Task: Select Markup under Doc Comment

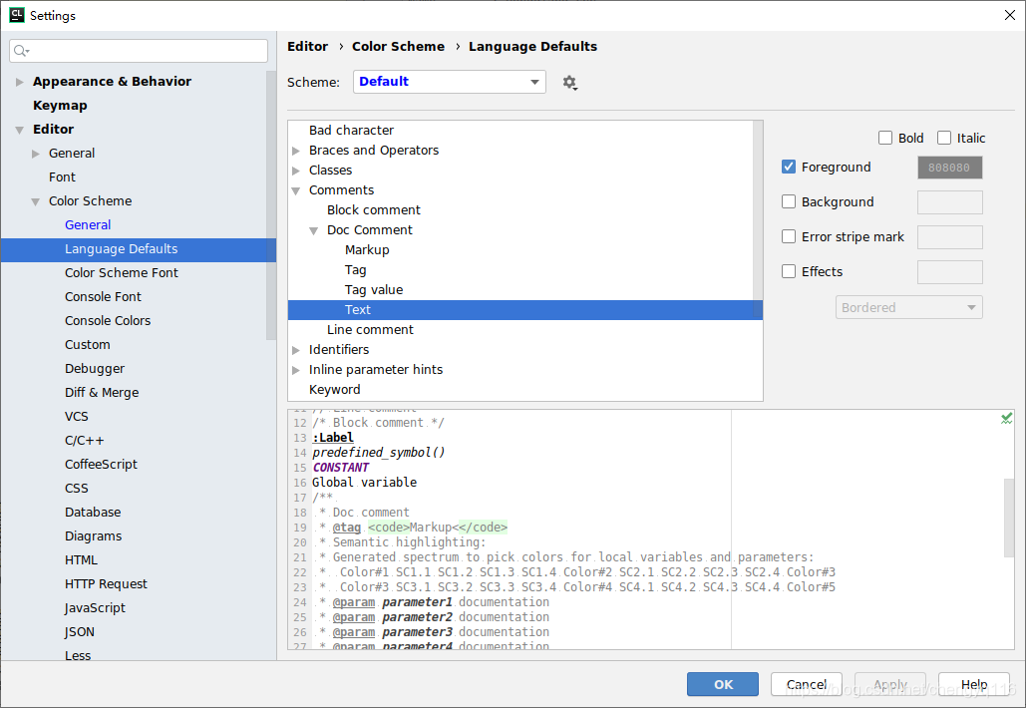Action: pos(367,250)
